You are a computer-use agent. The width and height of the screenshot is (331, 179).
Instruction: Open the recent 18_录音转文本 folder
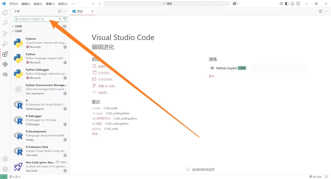101,118
